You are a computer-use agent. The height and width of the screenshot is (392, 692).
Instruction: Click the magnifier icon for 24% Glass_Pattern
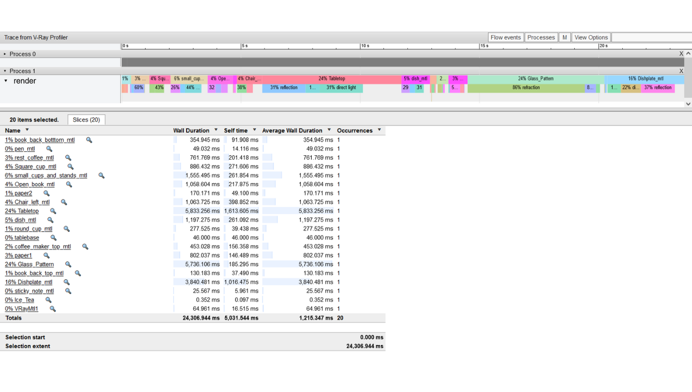point(68,264)
